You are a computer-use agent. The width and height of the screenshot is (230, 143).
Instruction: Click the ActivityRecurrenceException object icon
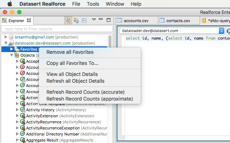pyautogui.click(x=22, y=128)
